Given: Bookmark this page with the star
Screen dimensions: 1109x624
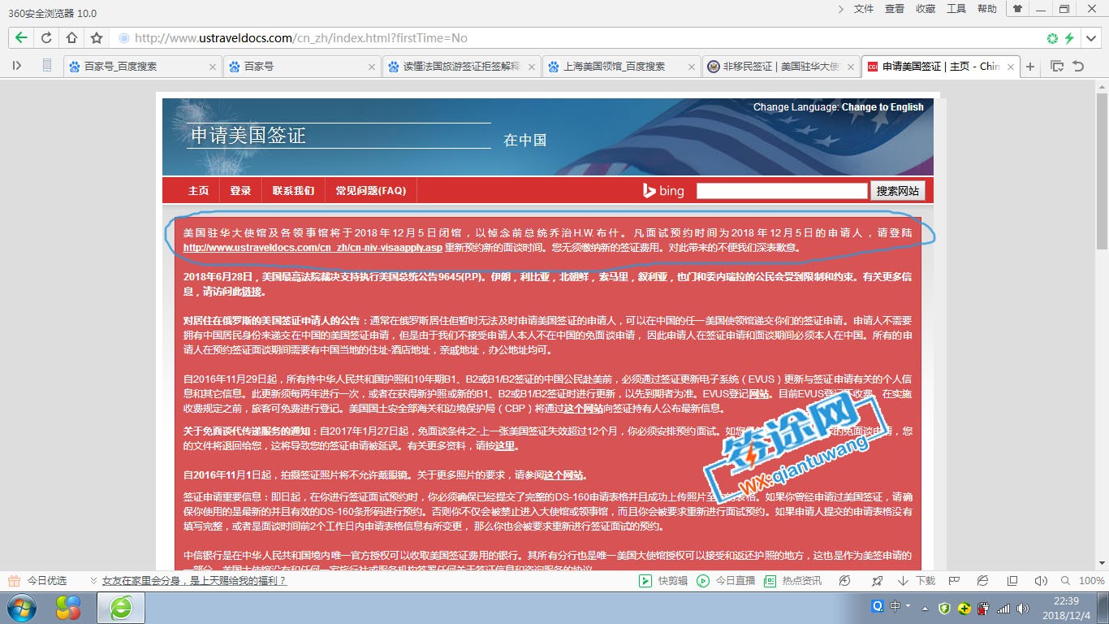Looking at the screenshot, I should (x=97, y=37).
